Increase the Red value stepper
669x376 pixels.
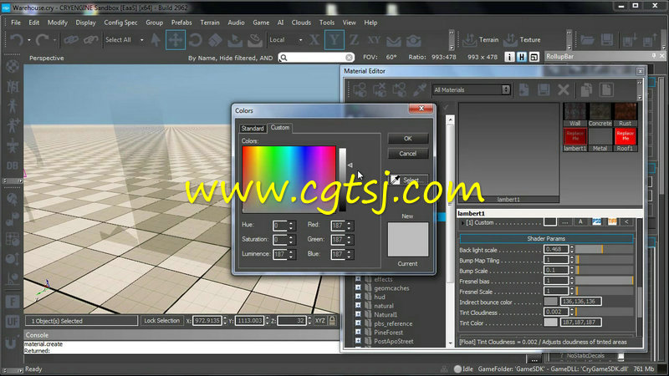pyautogui.click(x=349, y=223)
